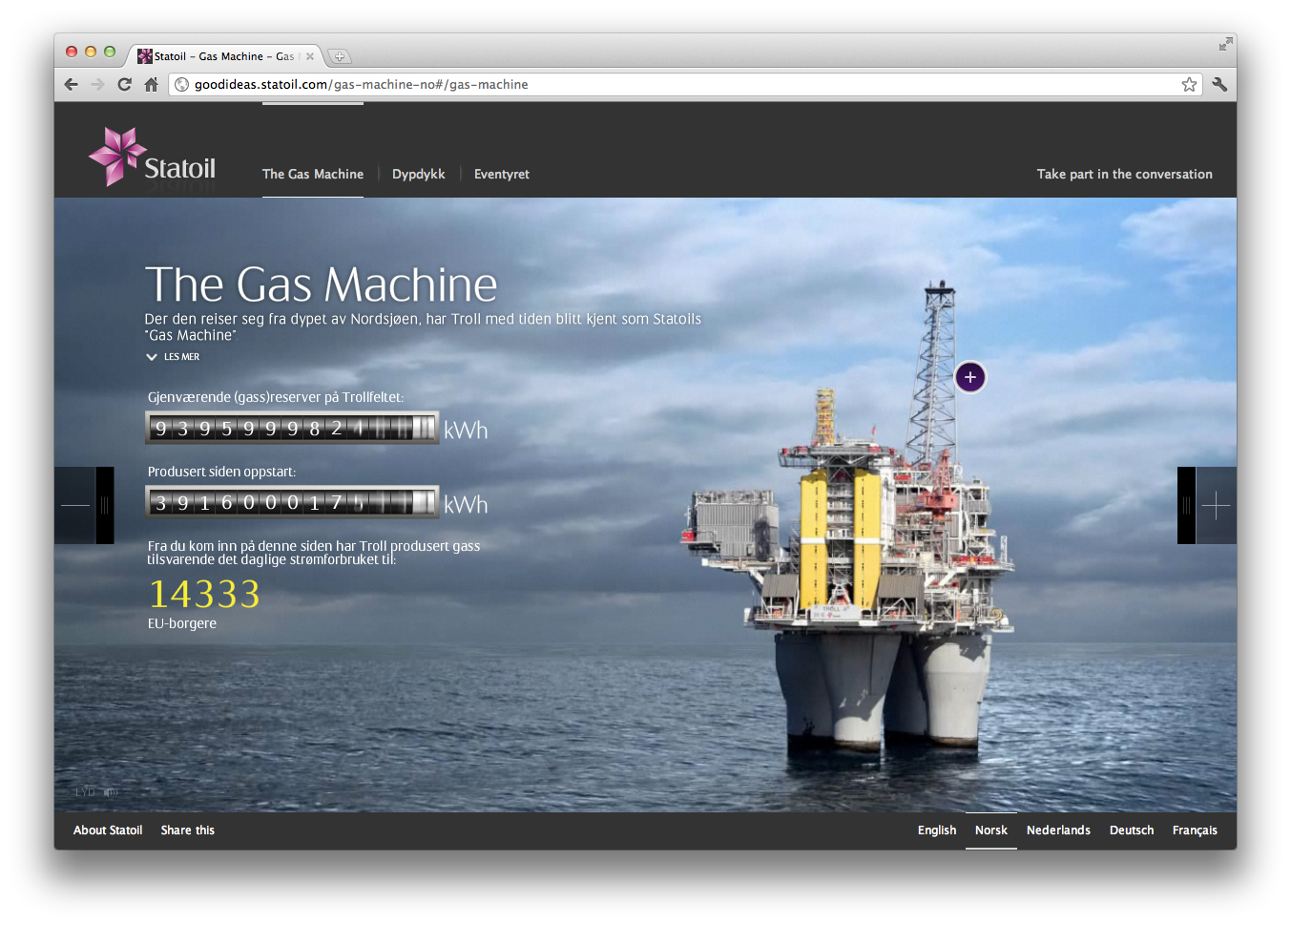This screenshot has height=925, width=1291.
Task: Open the browser home page icon
Action: 151,84
